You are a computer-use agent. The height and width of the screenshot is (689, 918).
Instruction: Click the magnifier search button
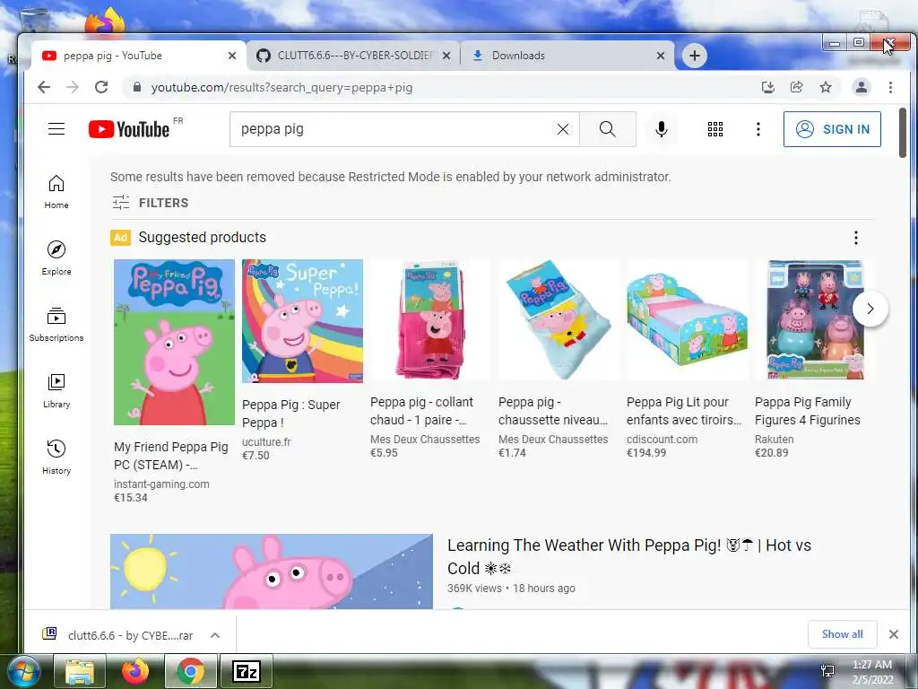point(607,129)
